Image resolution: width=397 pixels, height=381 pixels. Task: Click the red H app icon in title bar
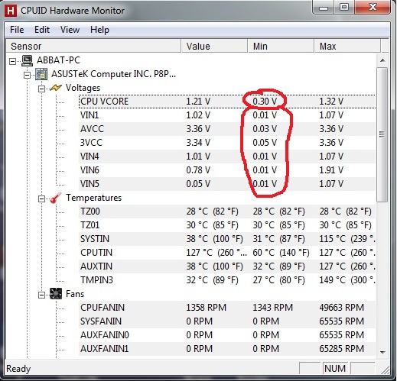[11, 11]
